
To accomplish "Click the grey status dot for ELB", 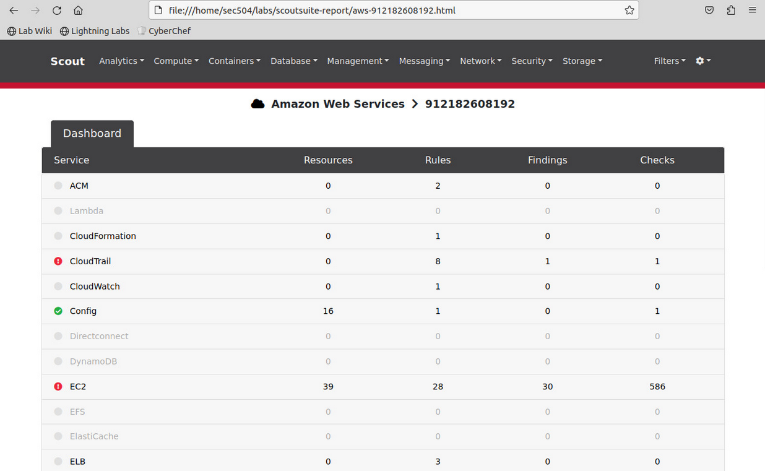I will point(58,462).
